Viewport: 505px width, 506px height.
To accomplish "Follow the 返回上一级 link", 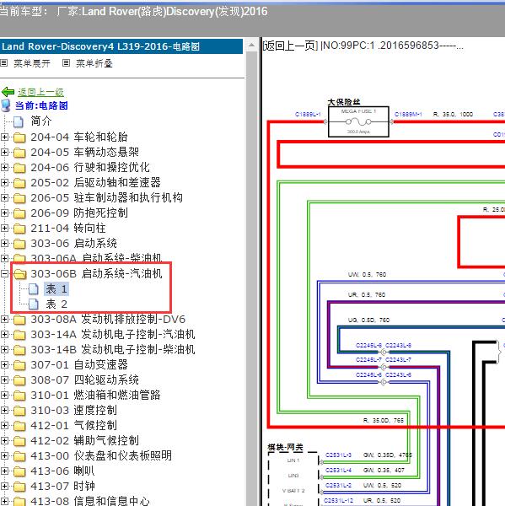I will 40,92.
